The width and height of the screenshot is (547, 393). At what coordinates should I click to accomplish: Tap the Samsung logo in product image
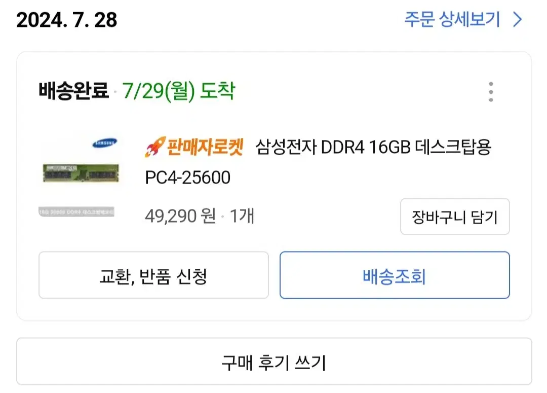click(104, 143)
